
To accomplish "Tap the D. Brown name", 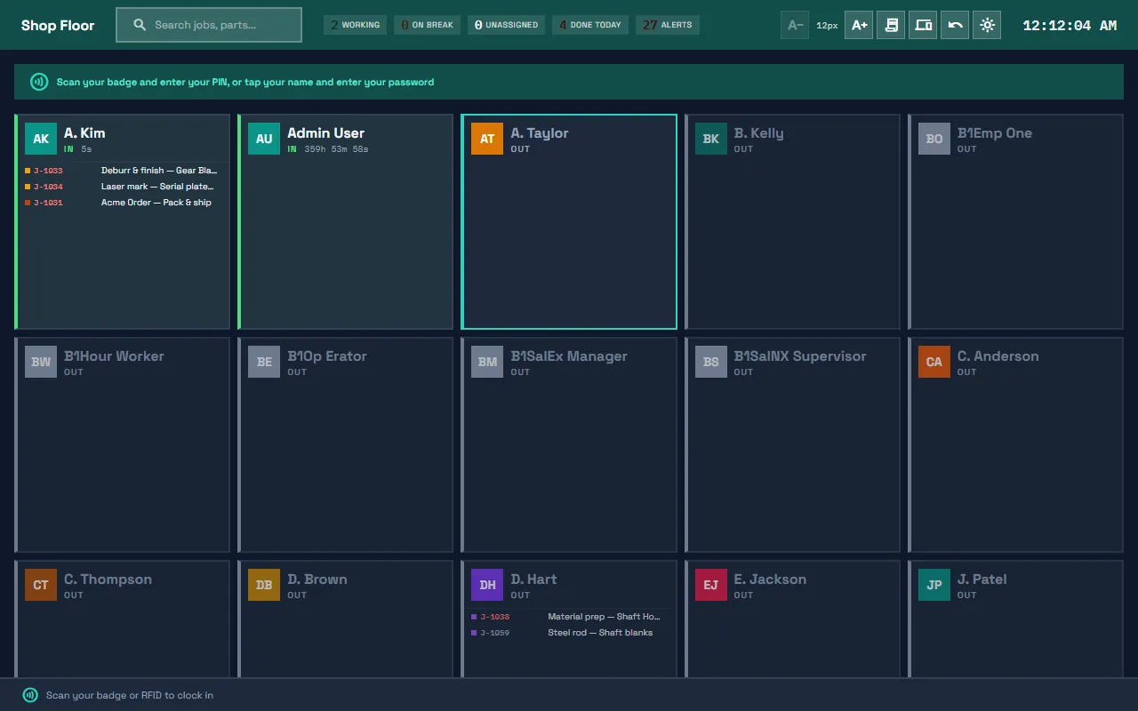I will tap(317, 579).
